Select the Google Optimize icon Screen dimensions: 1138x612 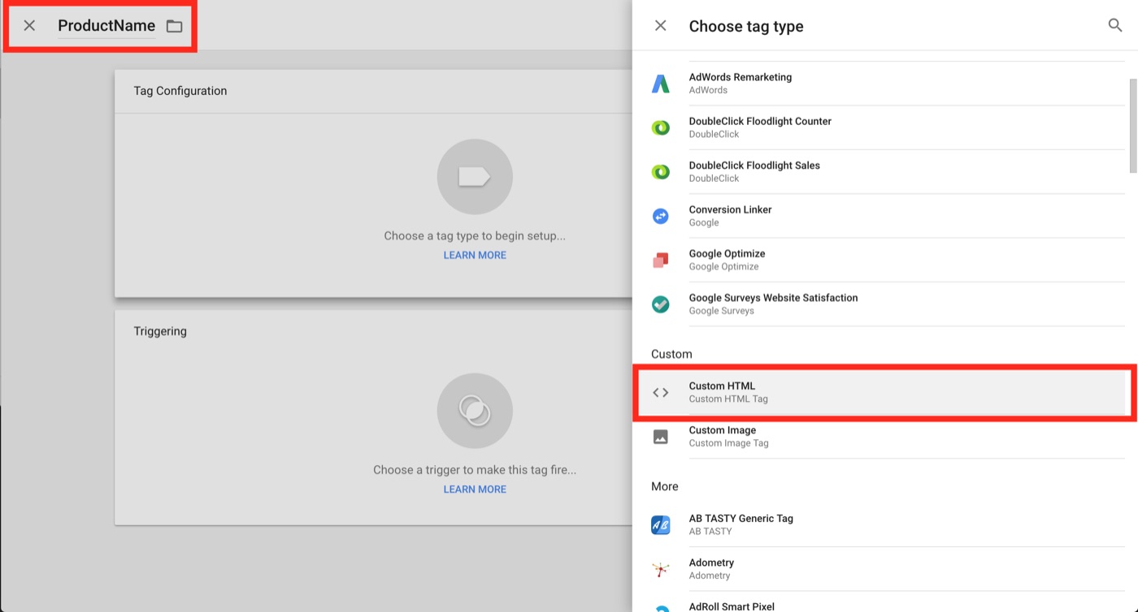661,260
